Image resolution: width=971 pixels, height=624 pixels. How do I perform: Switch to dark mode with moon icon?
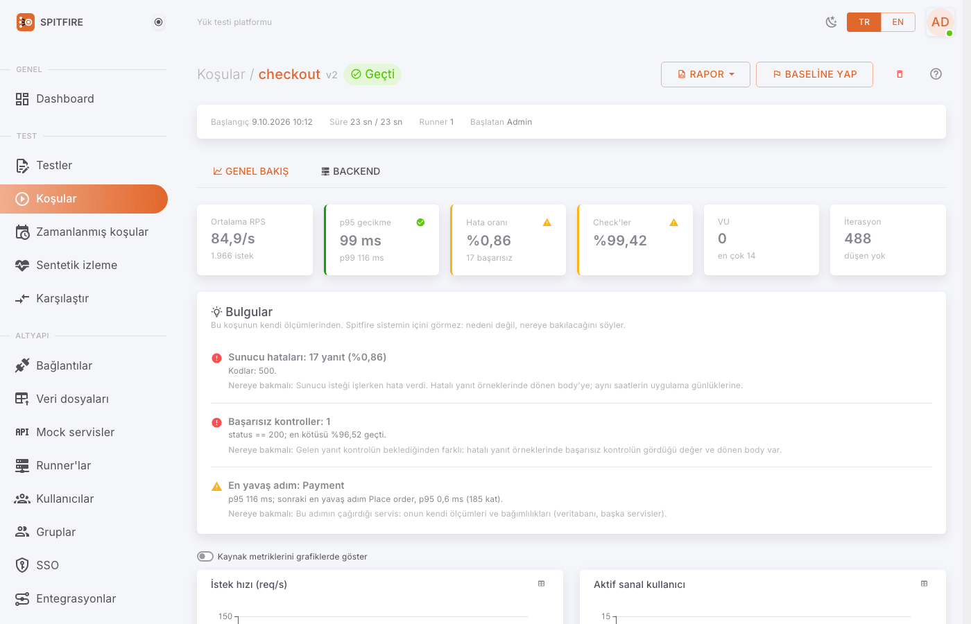tap(831, 22)
